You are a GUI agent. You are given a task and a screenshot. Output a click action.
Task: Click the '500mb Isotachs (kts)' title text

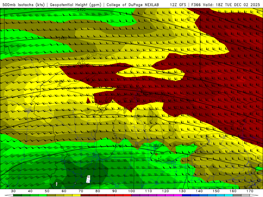23,5
